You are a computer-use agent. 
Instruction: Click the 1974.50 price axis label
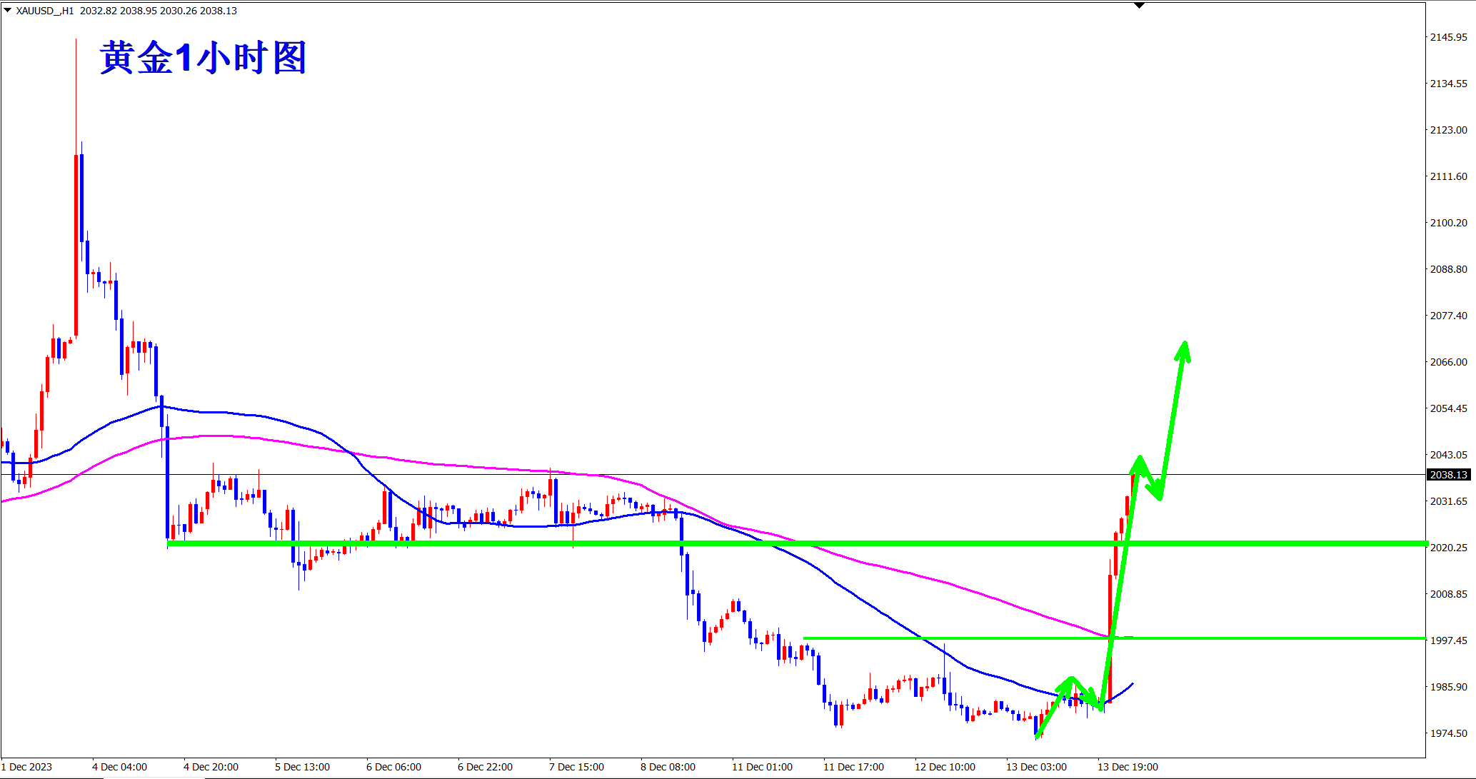[x=1448, y=733]
